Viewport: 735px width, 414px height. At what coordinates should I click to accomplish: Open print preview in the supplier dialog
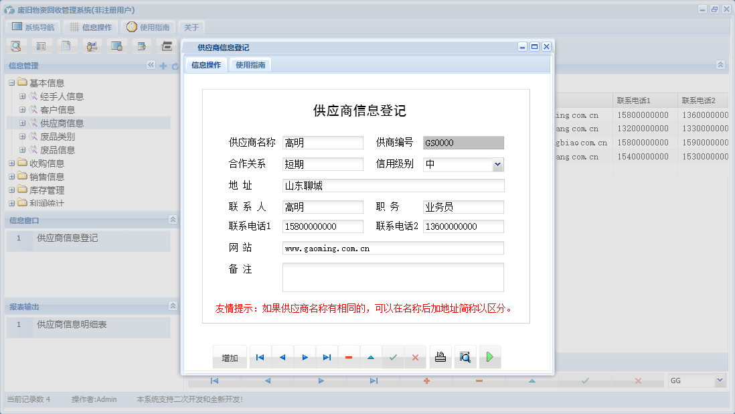[x=465, y=357]
